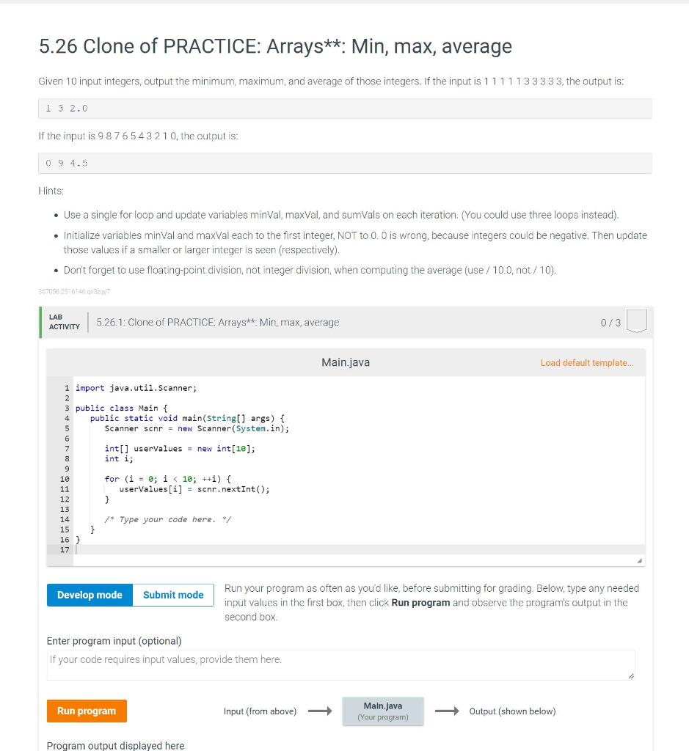Click the lab completion pennant next to 0/3
The width and height of the screenshot is (689, 751).
coord(637,322)
